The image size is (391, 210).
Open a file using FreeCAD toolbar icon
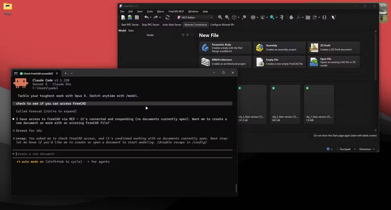tap(130, 17)
